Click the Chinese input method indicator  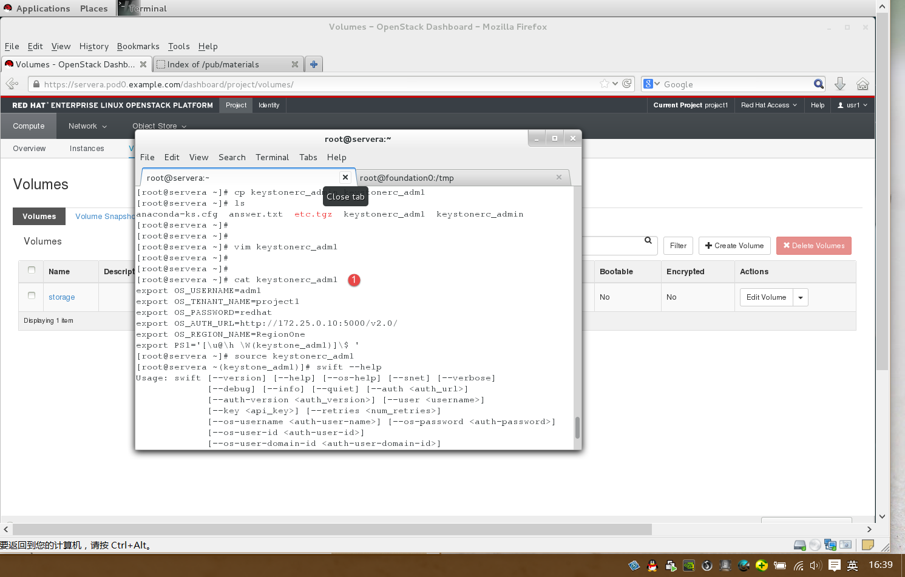[852, 565]
